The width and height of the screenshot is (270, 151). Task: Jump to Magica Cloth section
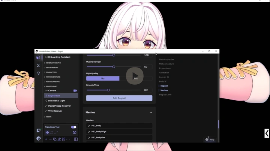coord(164,94)
